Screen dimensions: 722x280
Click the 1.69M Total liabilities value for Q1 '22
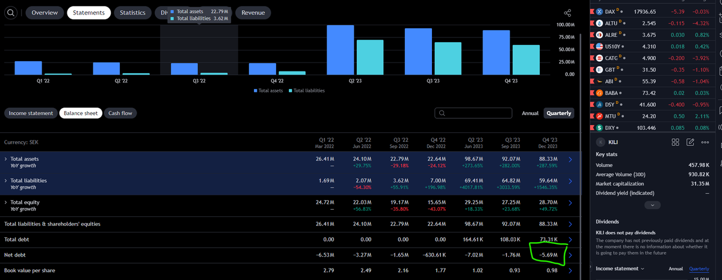coord(326,180)
